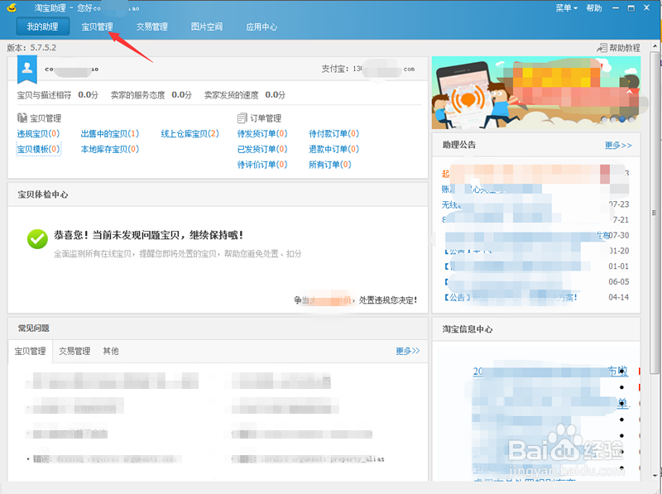Click the 宝贝管理 section icon
The height and width of the screenshot is (494, 662).
tap(22, 118)
